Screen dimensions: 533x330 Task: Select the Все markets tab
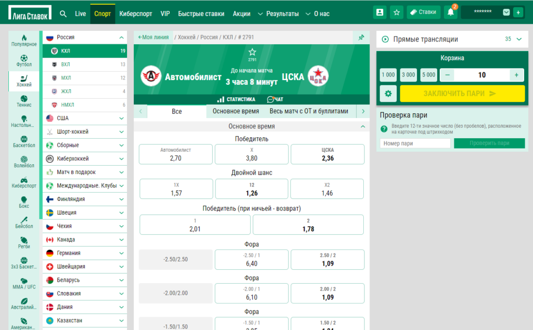click(x=177, y=111)
